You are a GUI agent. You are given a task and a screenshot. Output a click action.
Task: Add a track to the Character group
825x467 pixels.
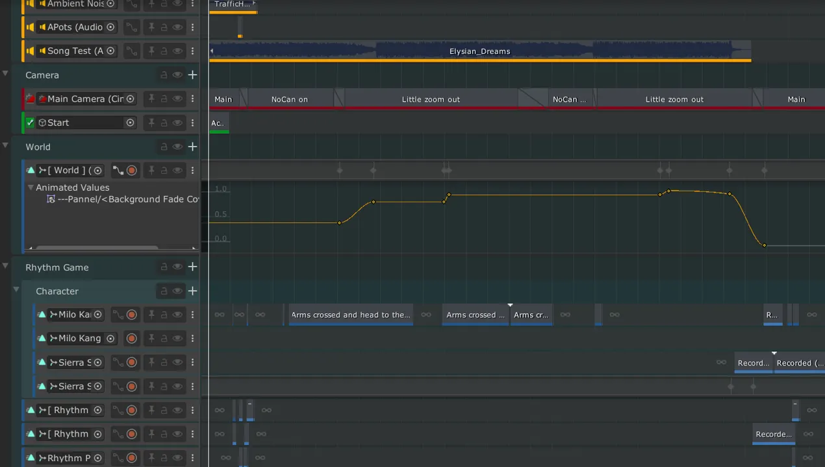click(x=192, y=291)
